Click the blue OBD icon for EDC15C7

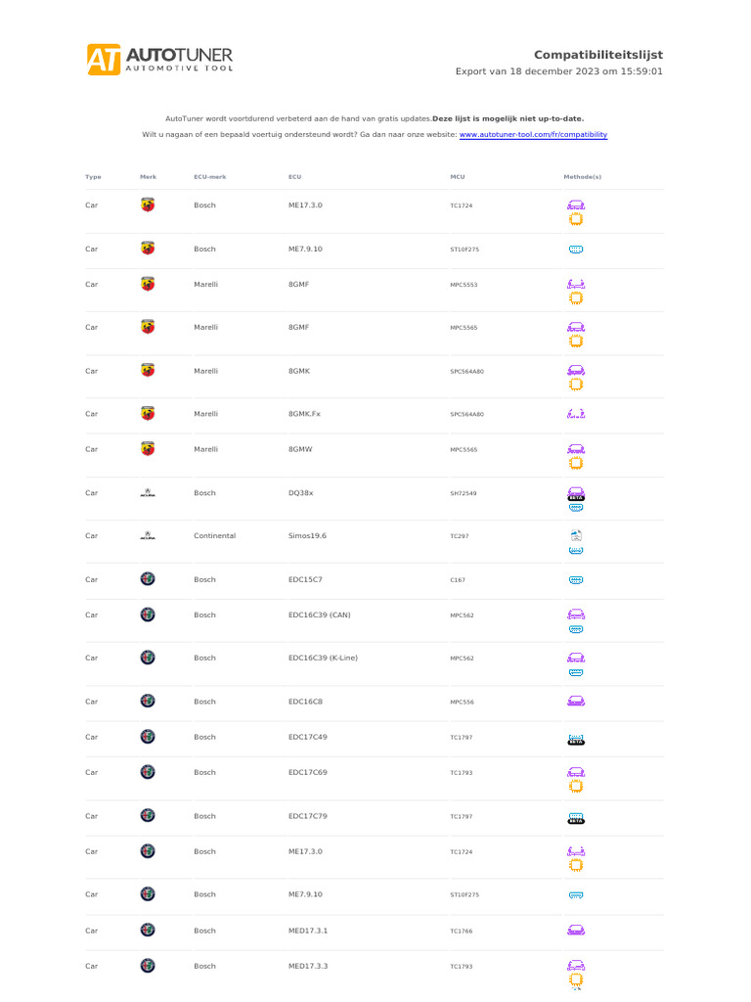coord(576,580)
